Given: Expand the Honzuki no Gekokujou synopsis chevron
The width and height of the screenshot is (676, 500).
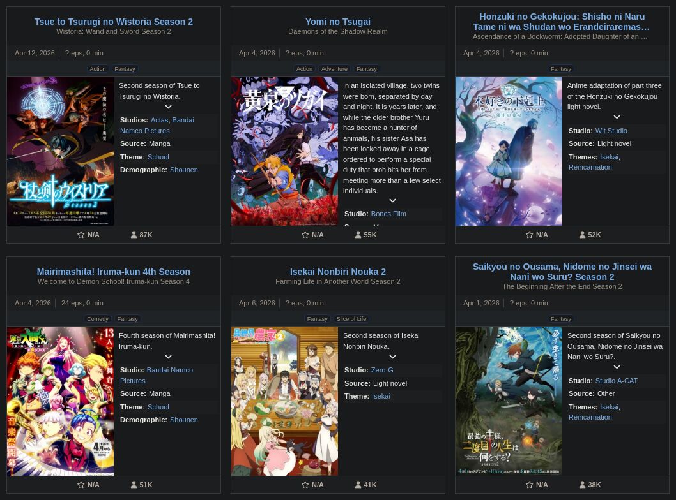Looking at the screenshot, I should (617, 117).
